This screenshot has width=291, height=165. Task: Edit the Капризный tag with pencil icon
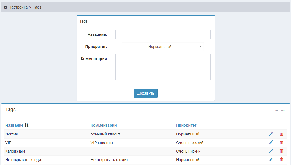click(x=271, y=151)
